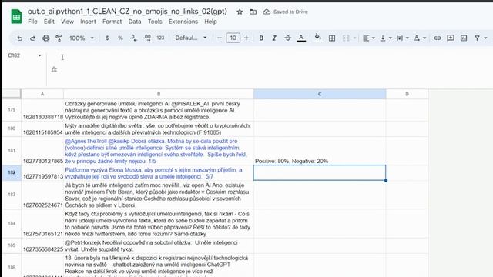Insert a link
The image size is (493, 277).
pyautogui.click(x=437, y=38)
